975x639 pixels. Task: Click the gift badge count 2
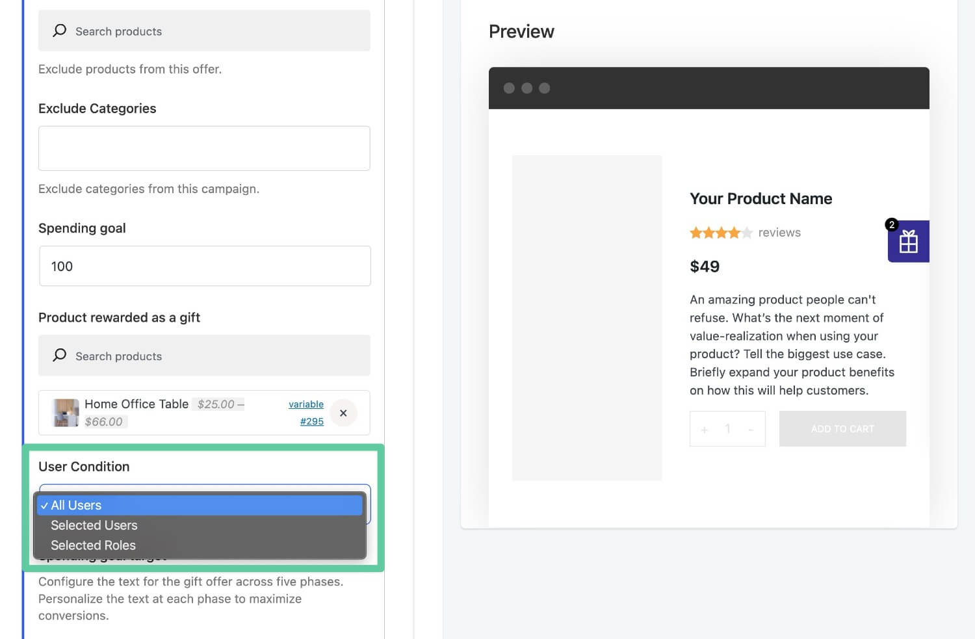[x=892, y=224]
